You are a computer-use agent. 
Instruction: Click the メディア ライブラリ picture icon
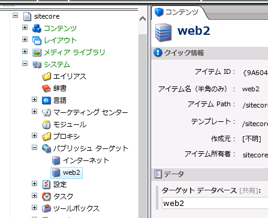tap(37, 52)
